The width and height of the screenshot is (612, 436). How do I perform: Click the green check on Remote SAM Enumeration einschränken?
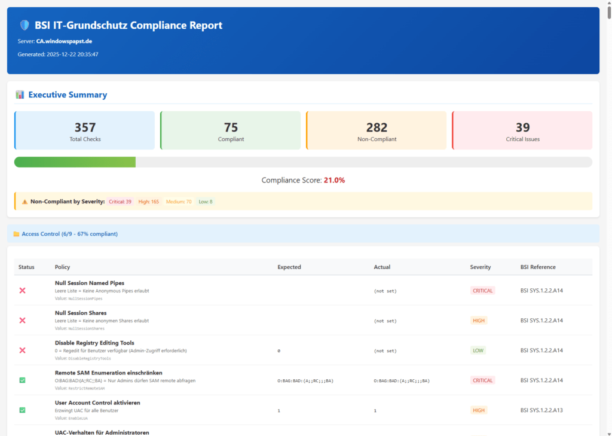pos(22,380)
